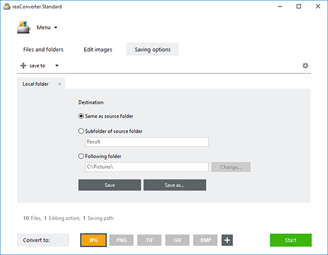328x255 pixels.
Task: Click the Save as... button
Action: [x=174, y=185]
